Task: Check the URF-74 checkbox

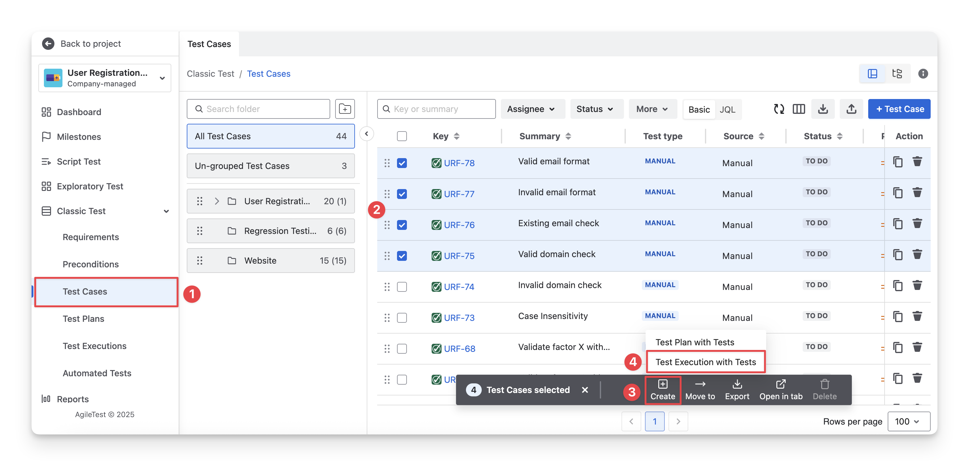Action: [x=402, y=287]
